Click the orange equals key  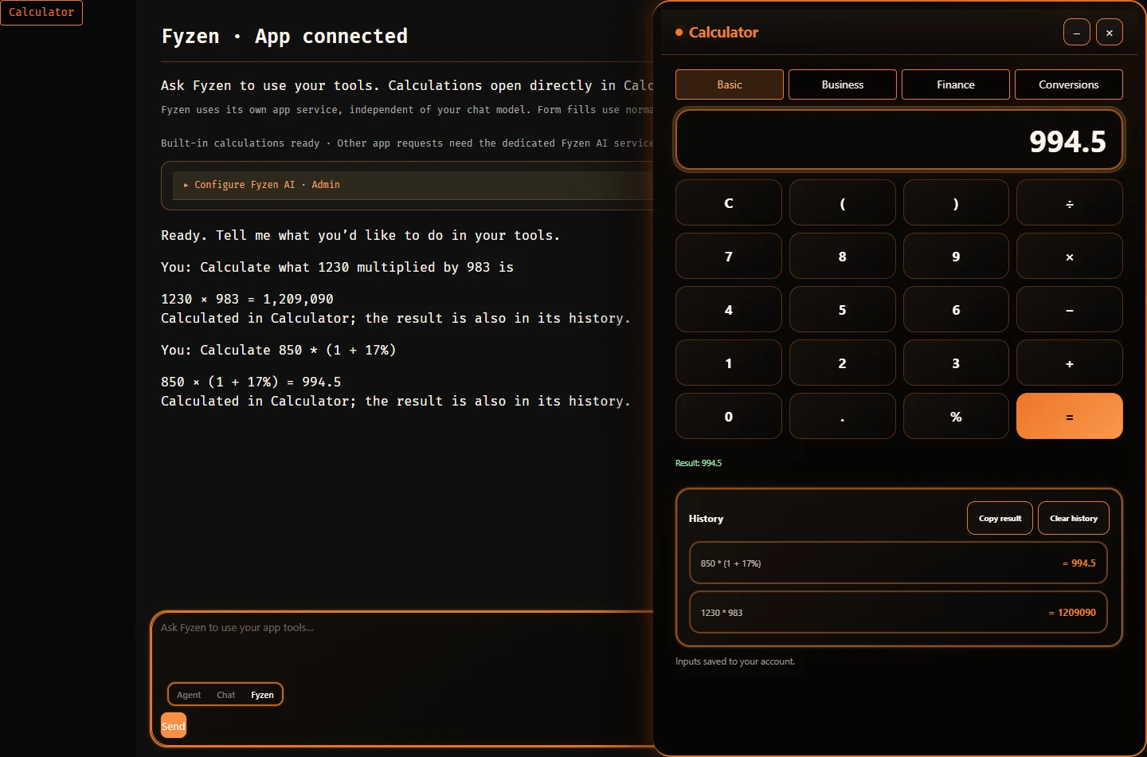(1070, 417)
